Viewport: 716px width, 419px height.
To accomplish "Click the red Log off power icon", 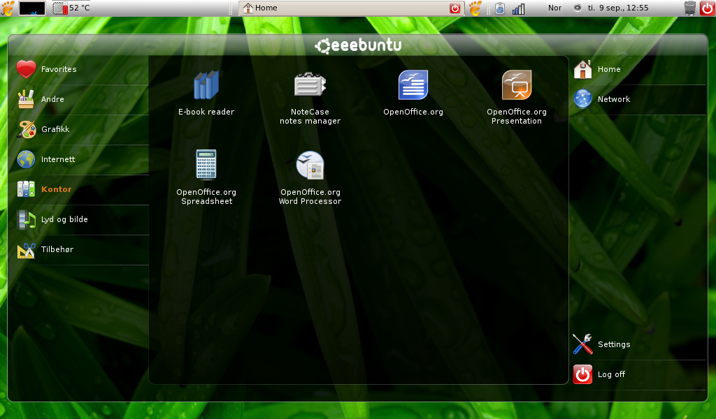I will point(582,374).
